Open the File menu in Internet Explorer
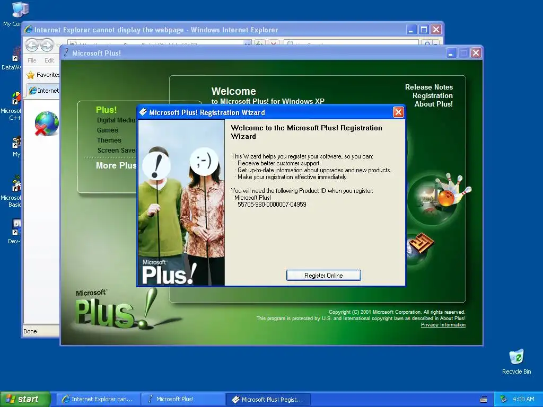Image resolution: width=543 pixels, height=407 pixels. coord(32,60)
